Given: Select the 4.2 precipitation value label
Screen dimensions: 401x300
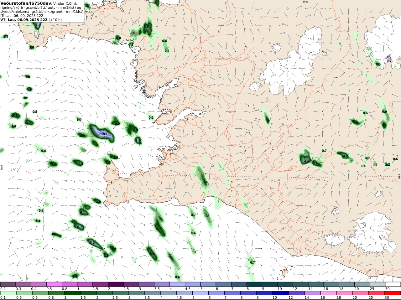Looking at the screenshot, I should tap(346, 156).
